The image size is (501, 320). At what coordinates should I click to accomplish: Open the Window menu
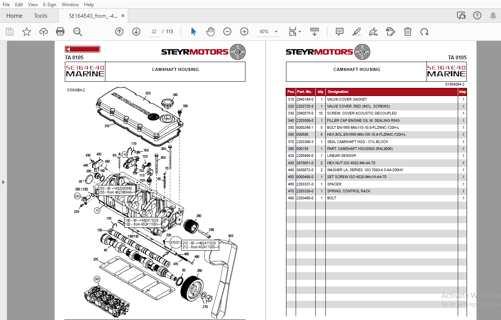click(x=70, y=5)
